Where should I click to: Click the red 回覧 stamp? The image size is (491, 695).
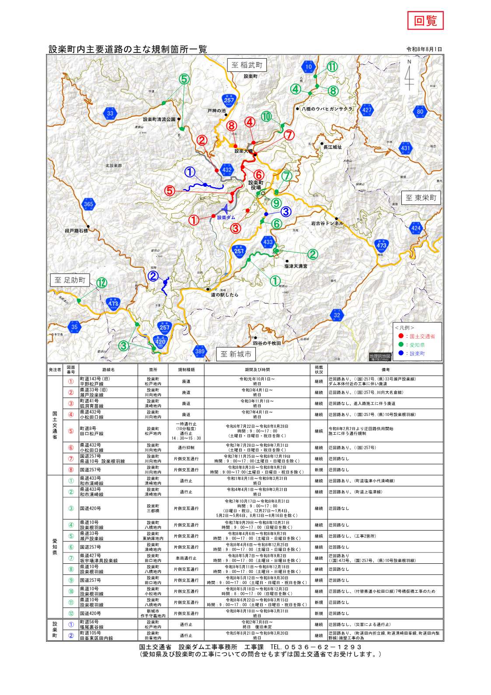tap(425, 21)
